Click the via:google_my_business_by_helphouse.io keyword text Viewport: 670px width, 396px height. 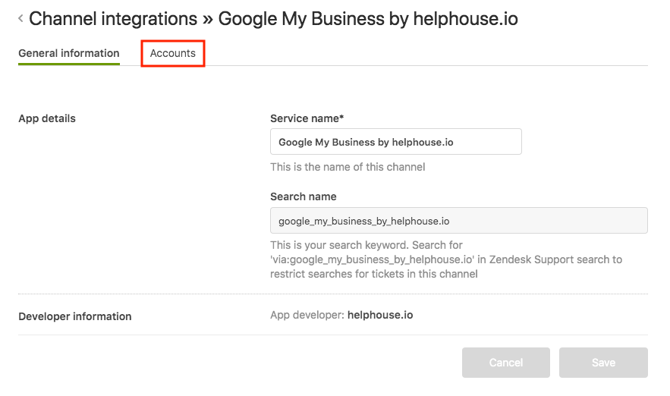click(x=372, y=259)
